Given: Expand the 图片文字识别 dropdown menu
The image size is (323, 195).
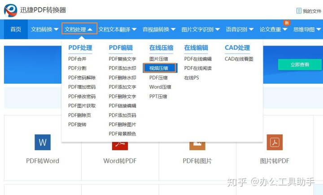Looking at the screenshot, I should pos(201,30).
